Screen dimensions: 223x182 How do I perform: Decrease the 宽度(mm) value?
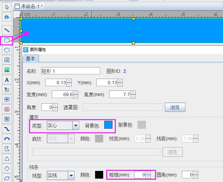coord(75,96)
